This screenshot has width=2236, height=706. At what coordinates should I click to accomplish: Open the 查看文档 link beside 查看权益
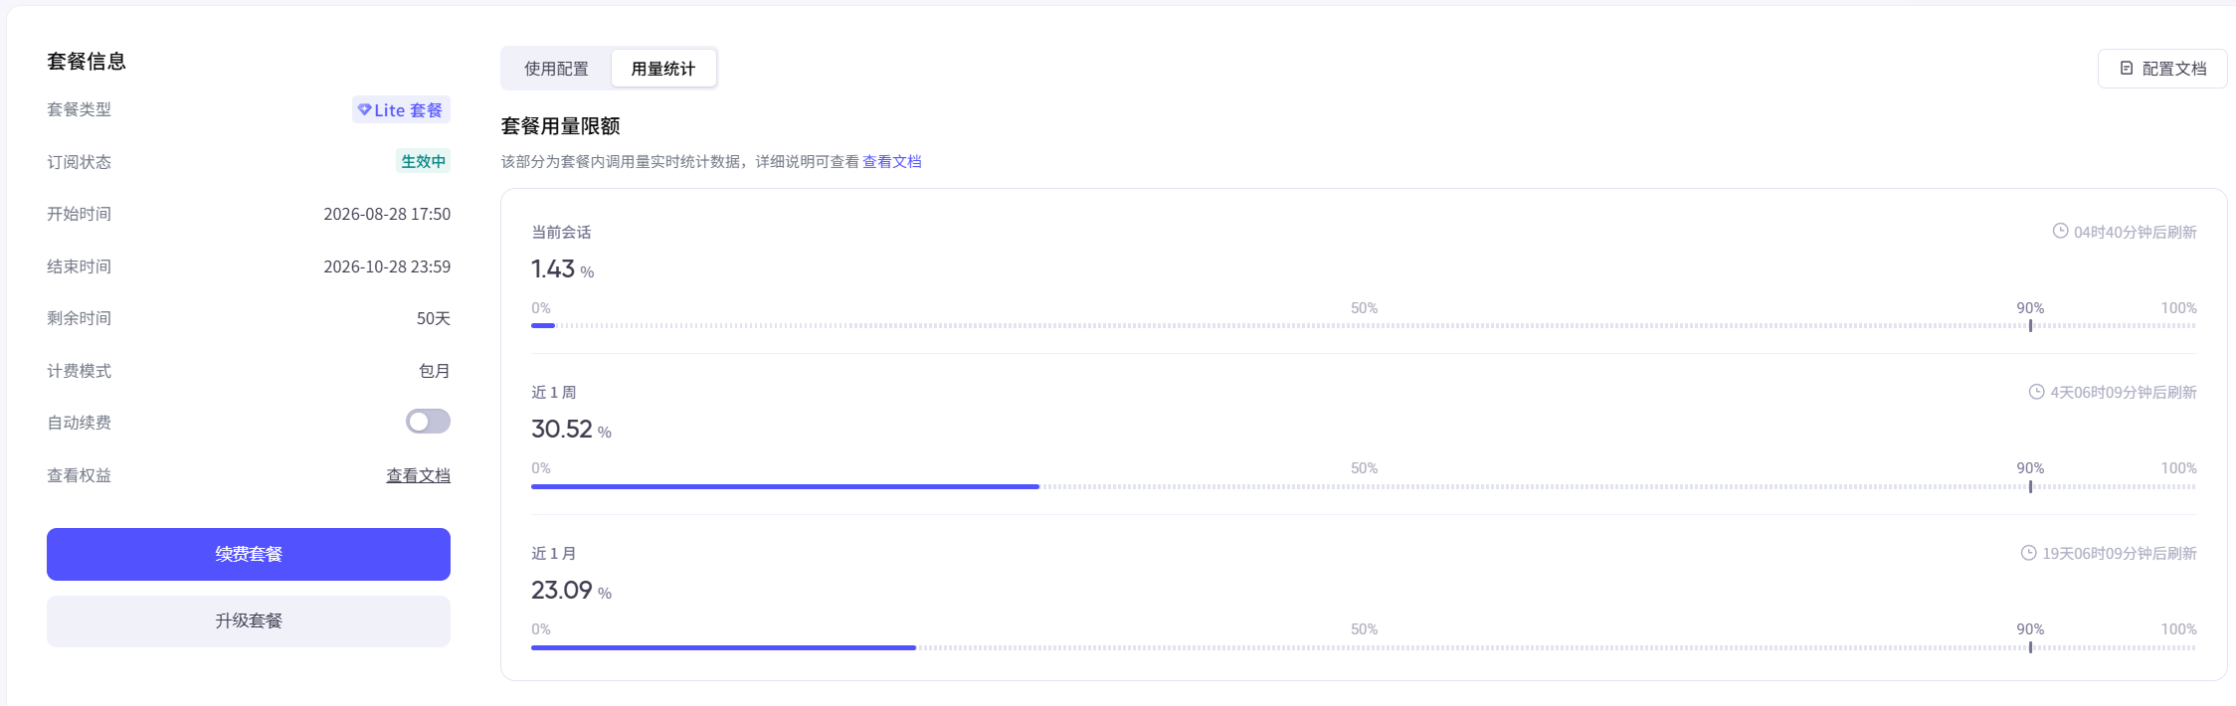coord(418,475)
